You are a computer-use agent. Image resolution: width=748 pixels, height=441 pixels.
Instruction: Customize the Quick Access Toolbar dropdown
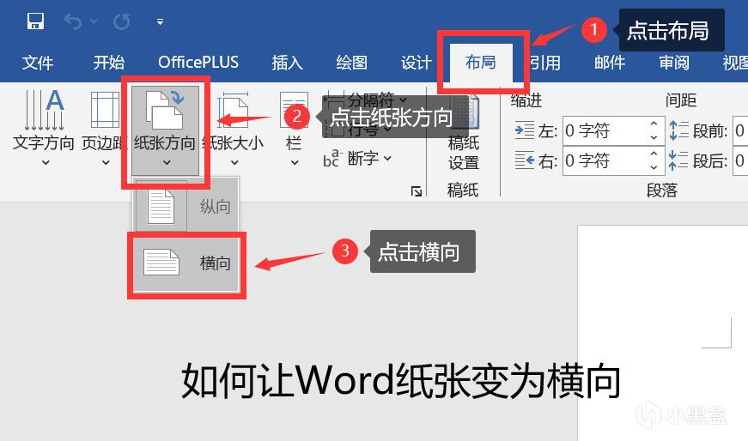(160, 22)
